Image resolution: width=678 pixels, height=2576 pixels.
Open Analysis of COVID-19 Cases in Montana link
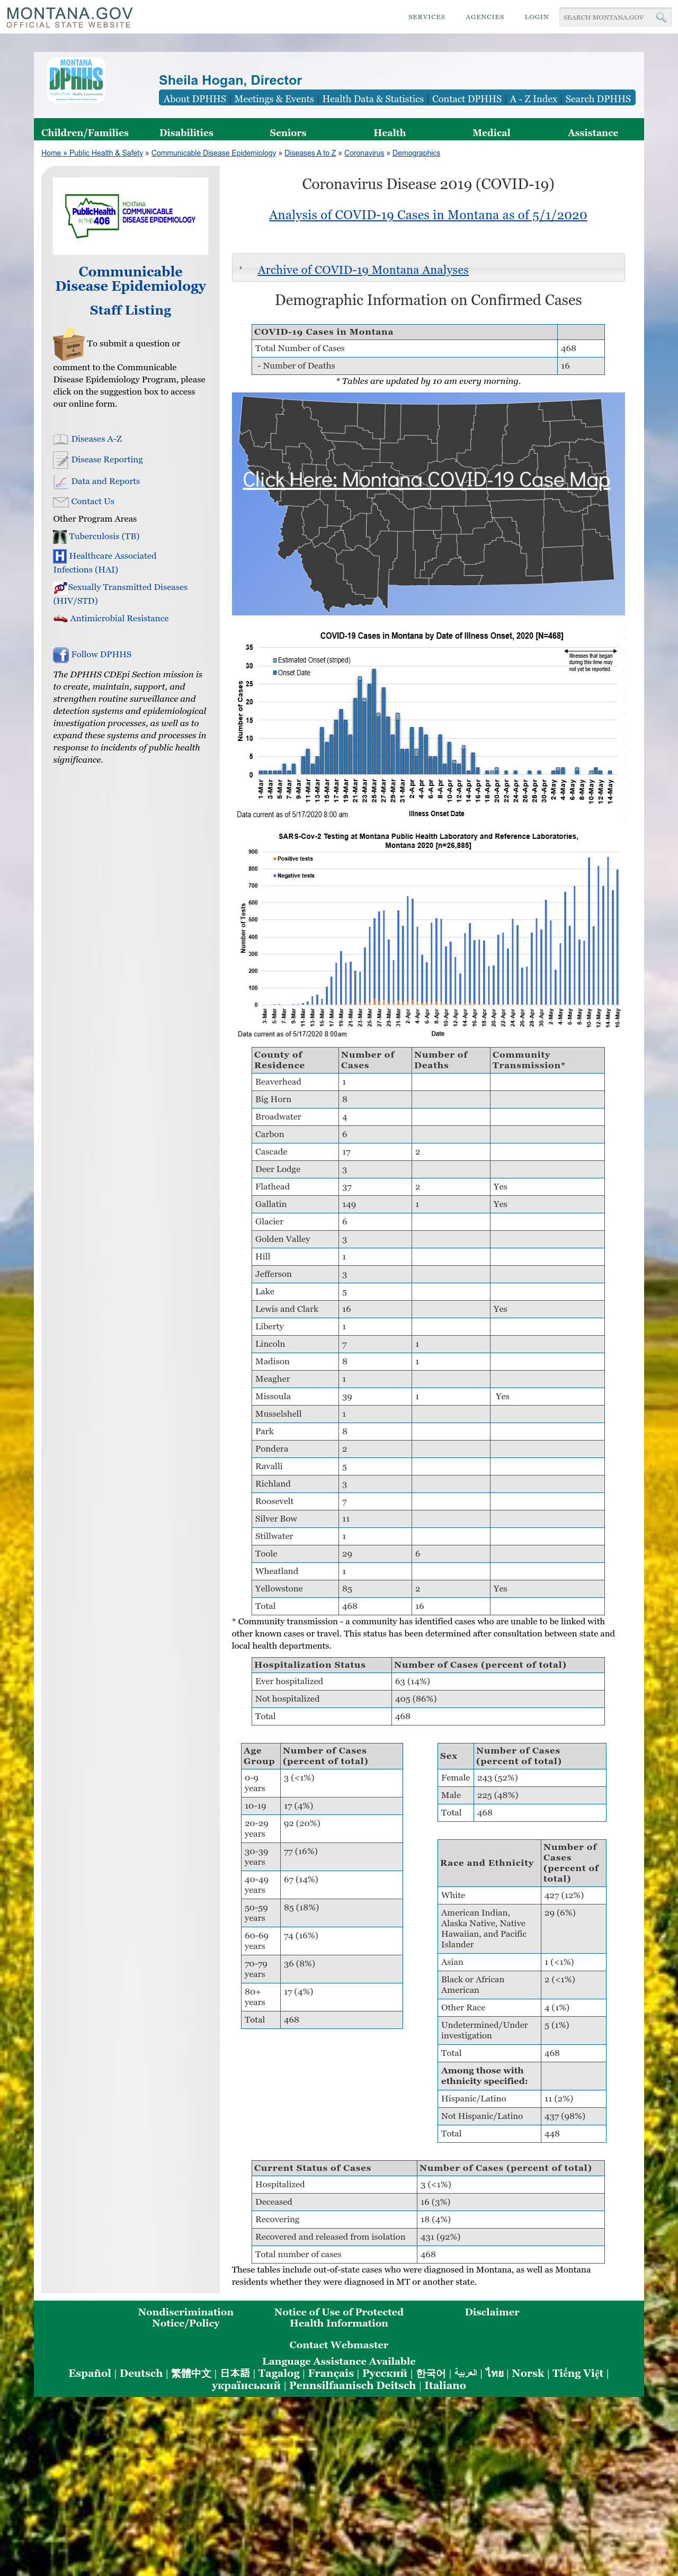(x=428, y=215)
